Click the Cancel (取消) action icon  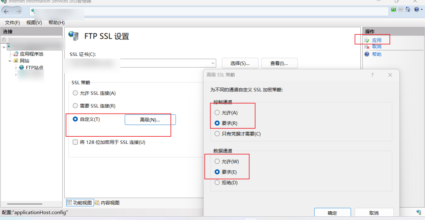click(367, 47)
